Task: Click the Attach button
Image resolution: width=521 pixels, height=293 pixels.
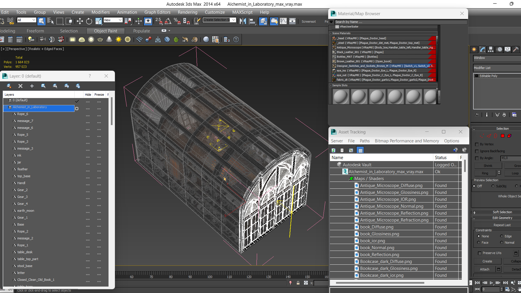Action: [x=485, y=269]
